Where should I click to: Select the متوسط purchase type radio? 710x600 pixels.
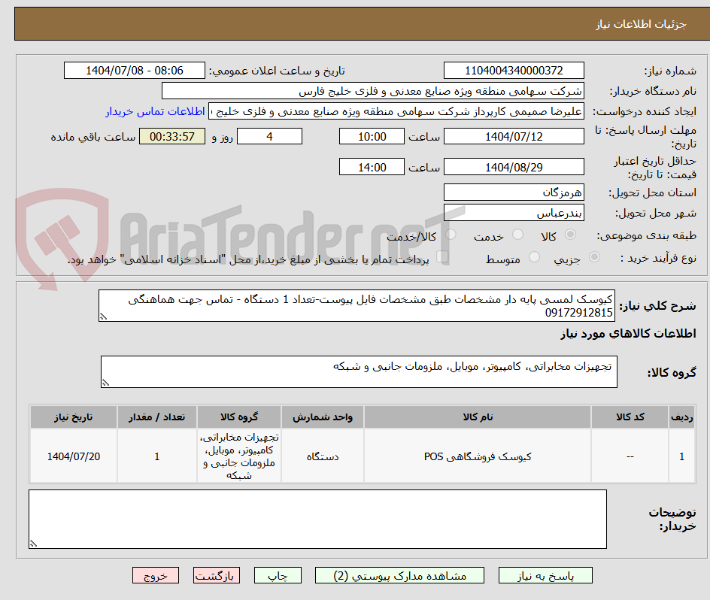coord(534,257)
